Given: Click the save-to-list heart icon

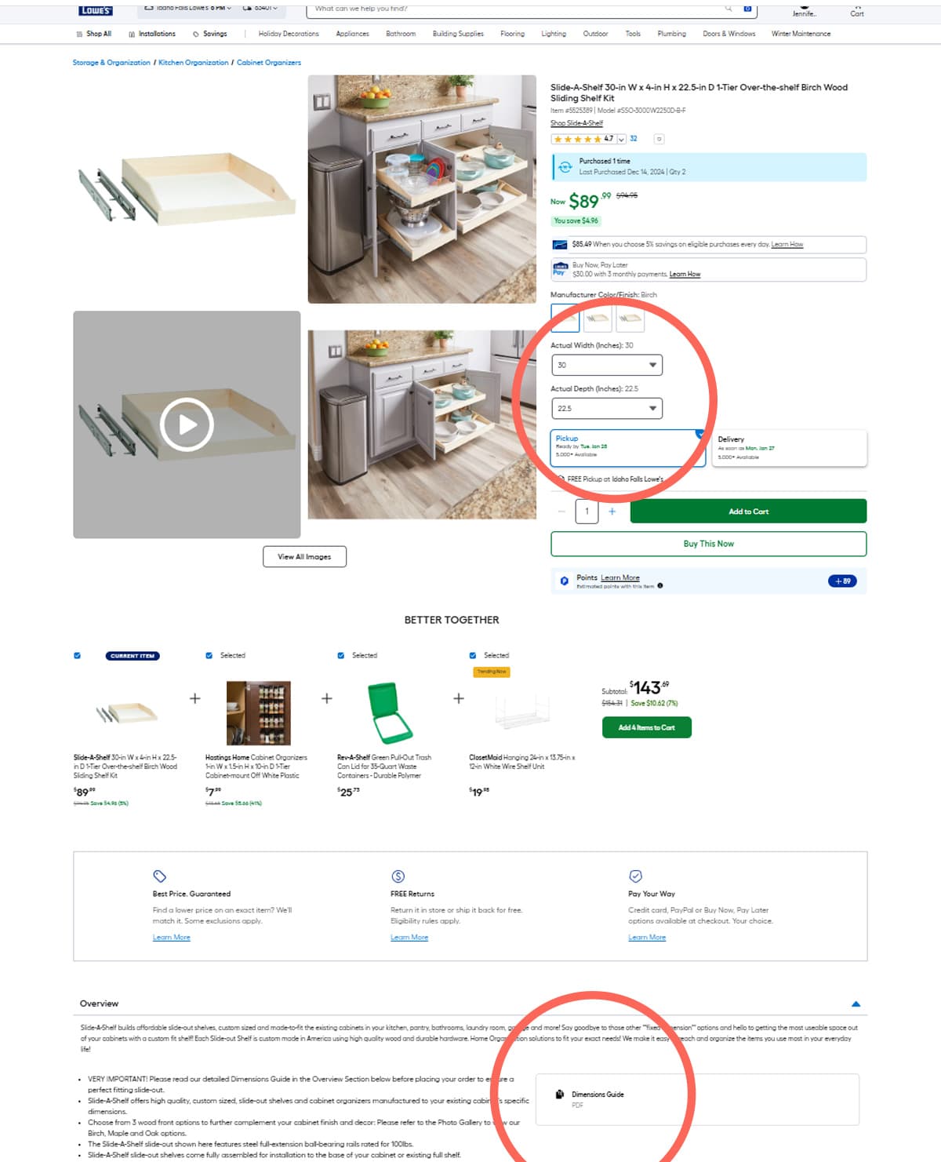Looking at the screenshot, I should pyautogui.click(x=659, y=139).
